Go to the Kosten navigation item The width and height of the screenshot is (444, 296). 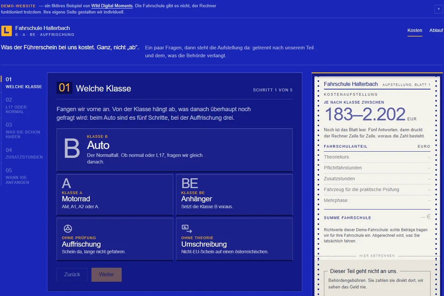(x=414, y=31)
